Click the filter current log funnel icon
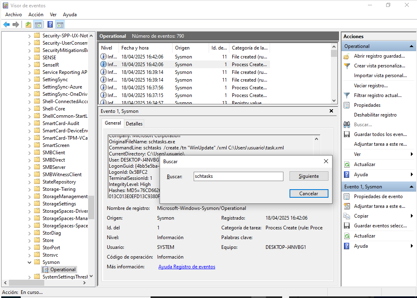Screen dimensions: 417x298 pos(347,95)
